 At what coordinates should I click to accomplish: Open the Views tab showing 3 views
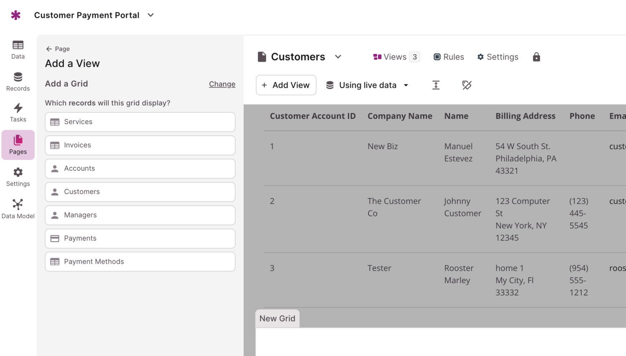394,57
